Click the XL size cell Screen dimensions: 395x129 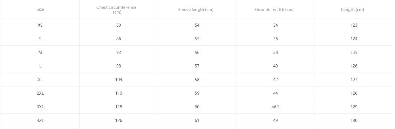(x=40, y=80)
